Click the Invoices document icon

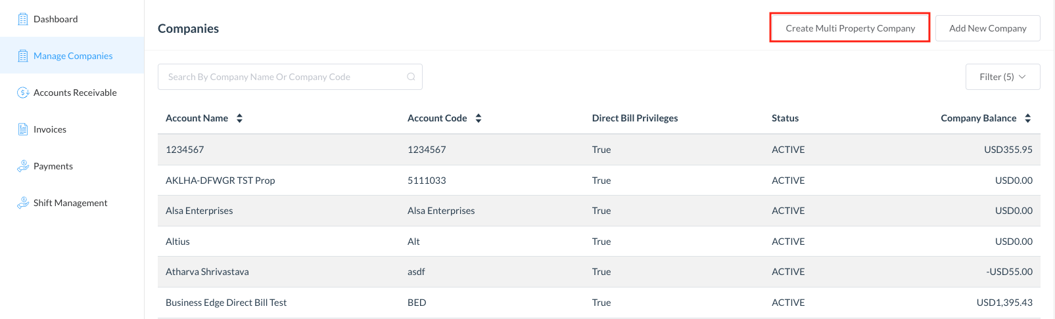tap(23, 129)
